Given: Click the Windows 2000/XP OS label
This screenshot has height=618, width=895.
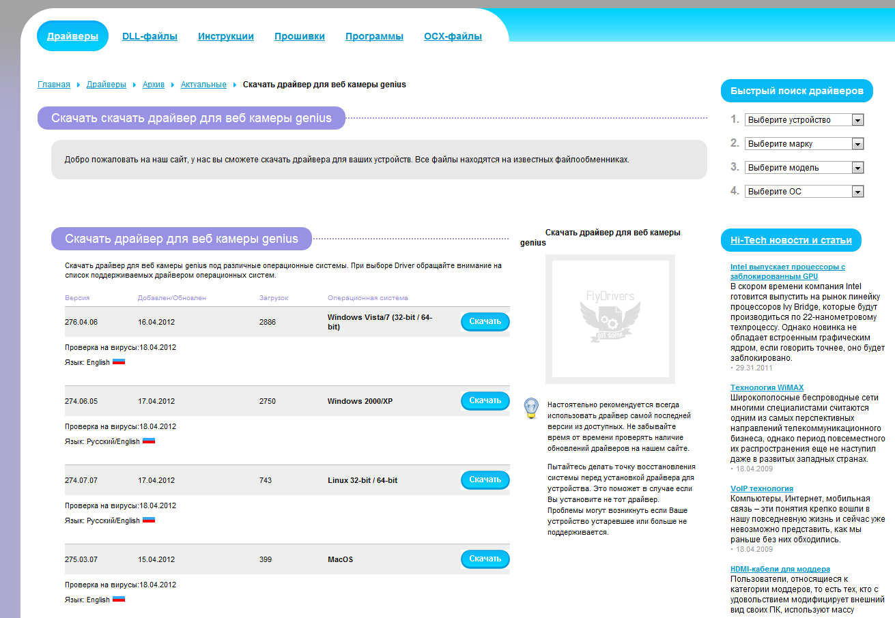Looking at the screenshot, I should tap(360, 401).
